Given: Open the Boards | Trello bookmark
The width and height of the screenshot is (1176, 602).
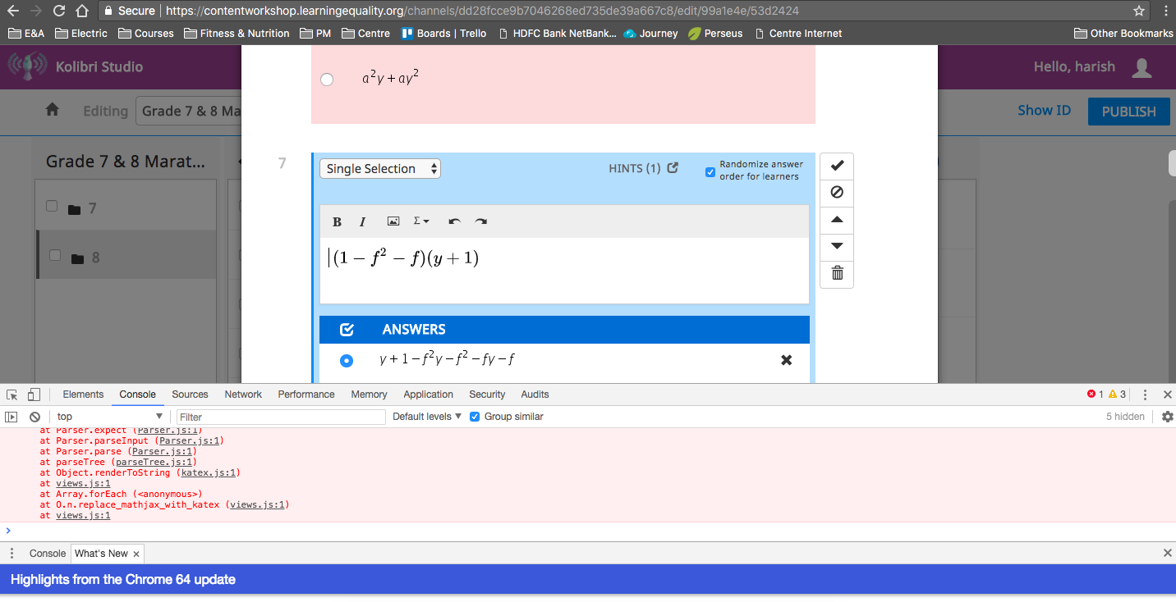Looking at the screenshot, I should (x=443, y=34).
